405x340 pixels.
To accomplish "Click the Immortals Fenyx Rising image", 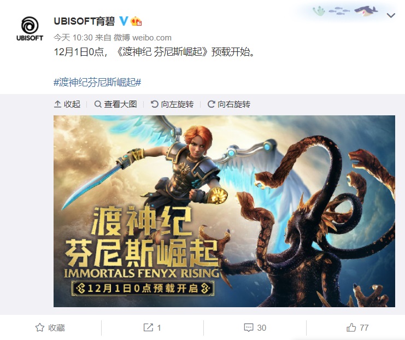I will (224, 211).
